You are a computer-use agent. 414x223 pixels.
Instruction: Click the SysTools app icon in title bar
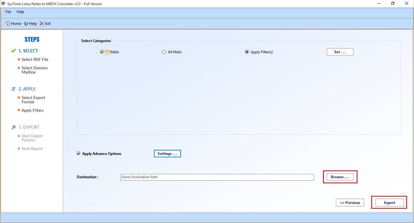pyautogui.click(x=3, y=4)
